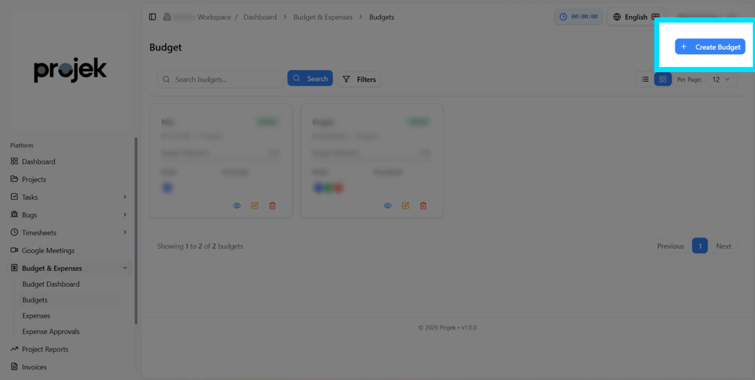
Task: Open the Per Page dropdown showing 12
Action: pyautogui.click(x=721, y=79)
